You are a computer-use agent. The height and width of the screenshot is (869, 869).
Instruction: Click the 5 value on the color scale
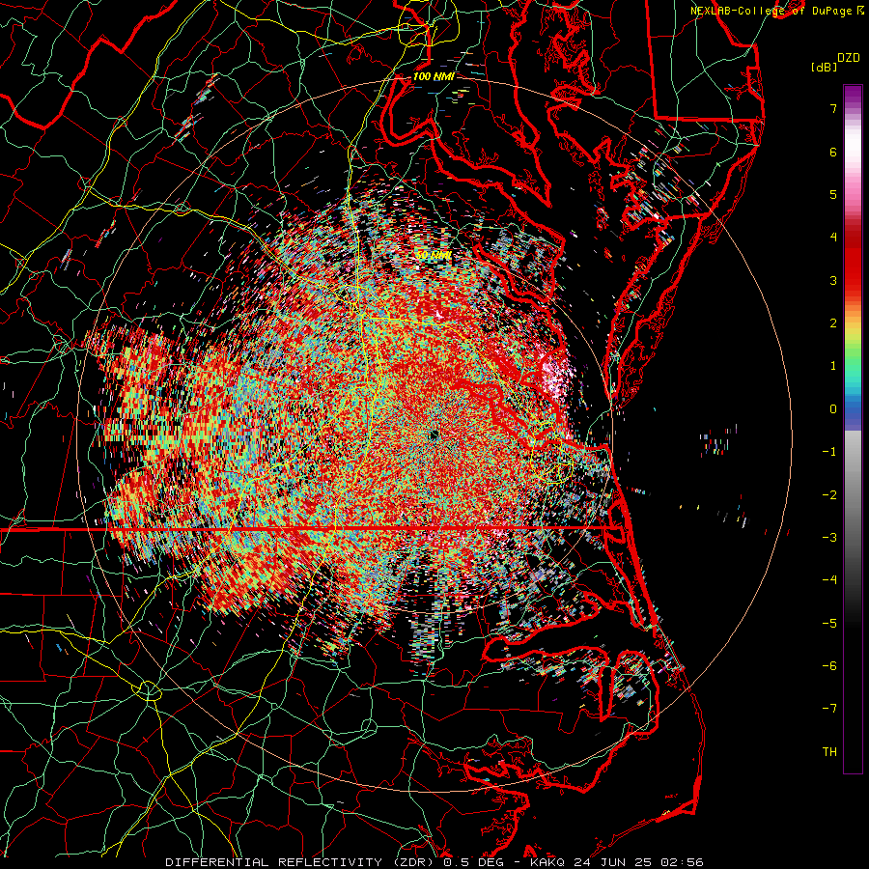pyautogui.click(x=833, y=194)
